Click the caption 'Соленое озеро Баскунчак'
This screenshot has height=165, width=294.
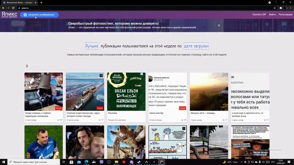83,115
